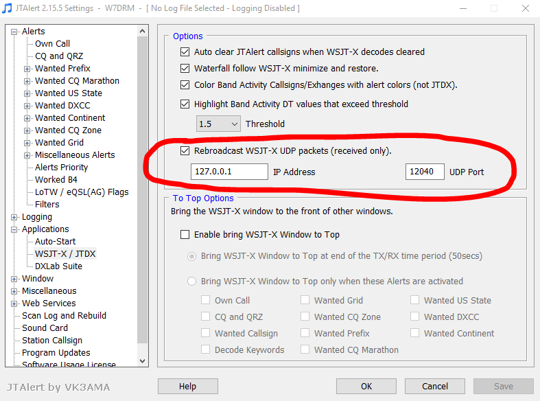Check the CQ and QRZ alert option in To Top Options
The image size is (540, 401).
206,317
